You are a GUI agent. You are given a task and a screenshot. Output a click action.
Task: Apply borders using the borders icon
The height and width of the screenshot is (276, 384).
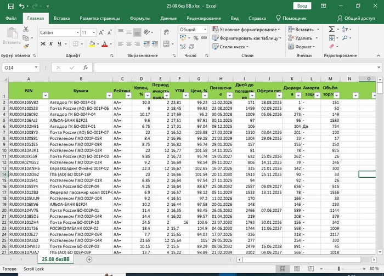[x=76, y=44]
